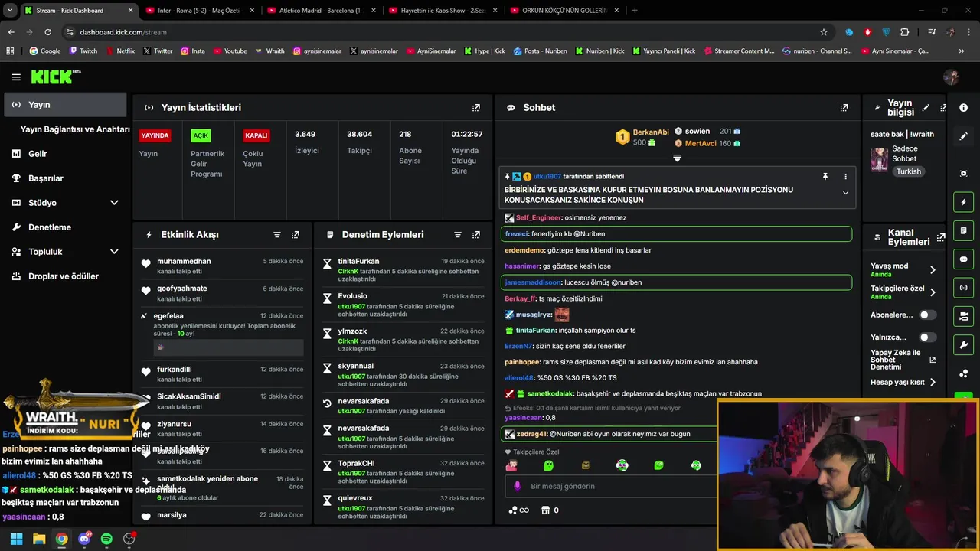The width and height of the screenshot is (980, 551).
Task: Pop out the Denetim Eylemleri panel
Action: click(476, 235)
